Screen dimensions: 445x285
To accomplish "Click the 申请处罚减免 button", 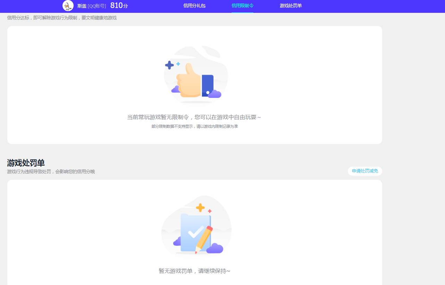I will (364, 171).
